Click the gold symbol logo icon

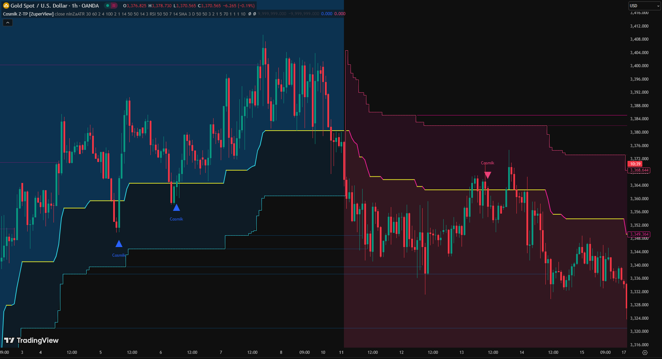pyautogui.click(x=6, y=6)
